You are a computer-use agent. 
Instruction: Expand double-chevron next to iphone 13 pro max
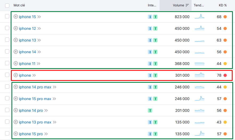55,122
